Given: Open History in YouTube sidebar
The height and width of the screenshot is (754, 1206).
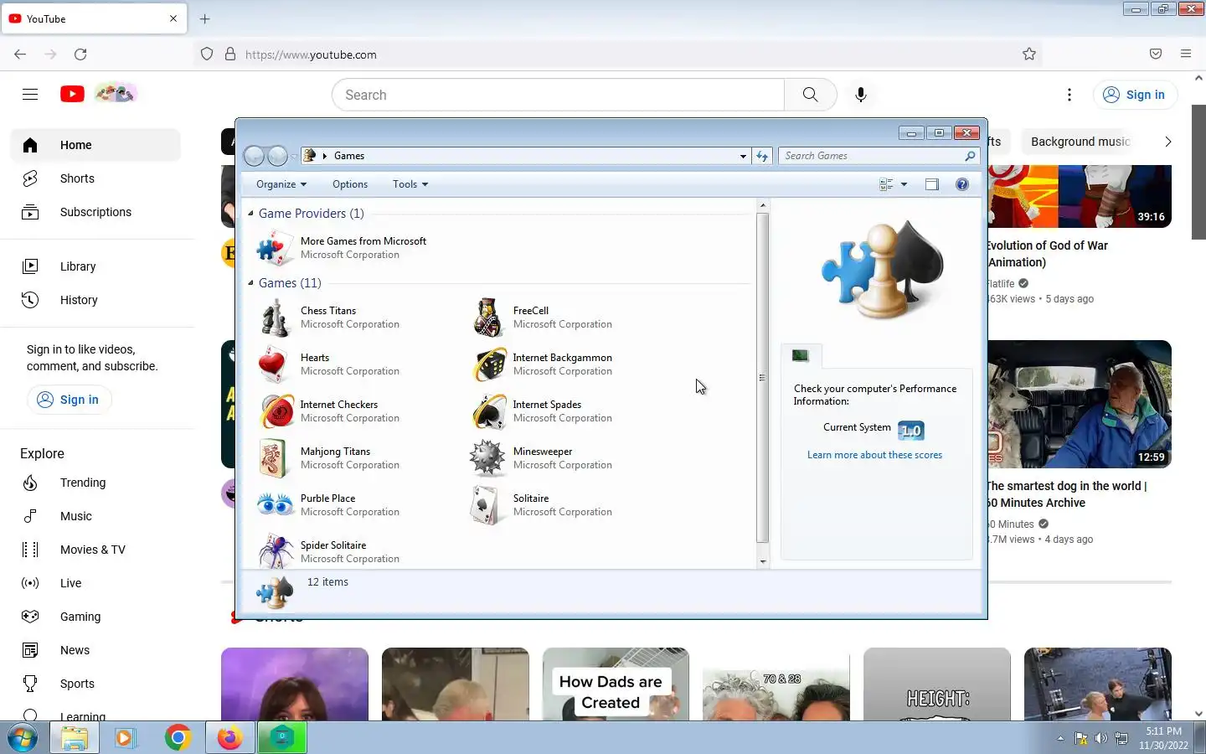Looking at the screenshot, I should 95,300.
